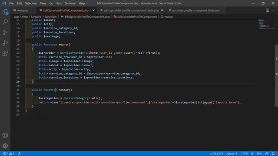Change encoding via UTF-8 status
This screenshot has height=156, width=278.
[244, 153]
